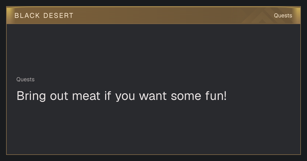The image size is (307, 161).
Task: Click the BLACK DESERT logo text
Action: pyautogui.click(x=44, y=16)
